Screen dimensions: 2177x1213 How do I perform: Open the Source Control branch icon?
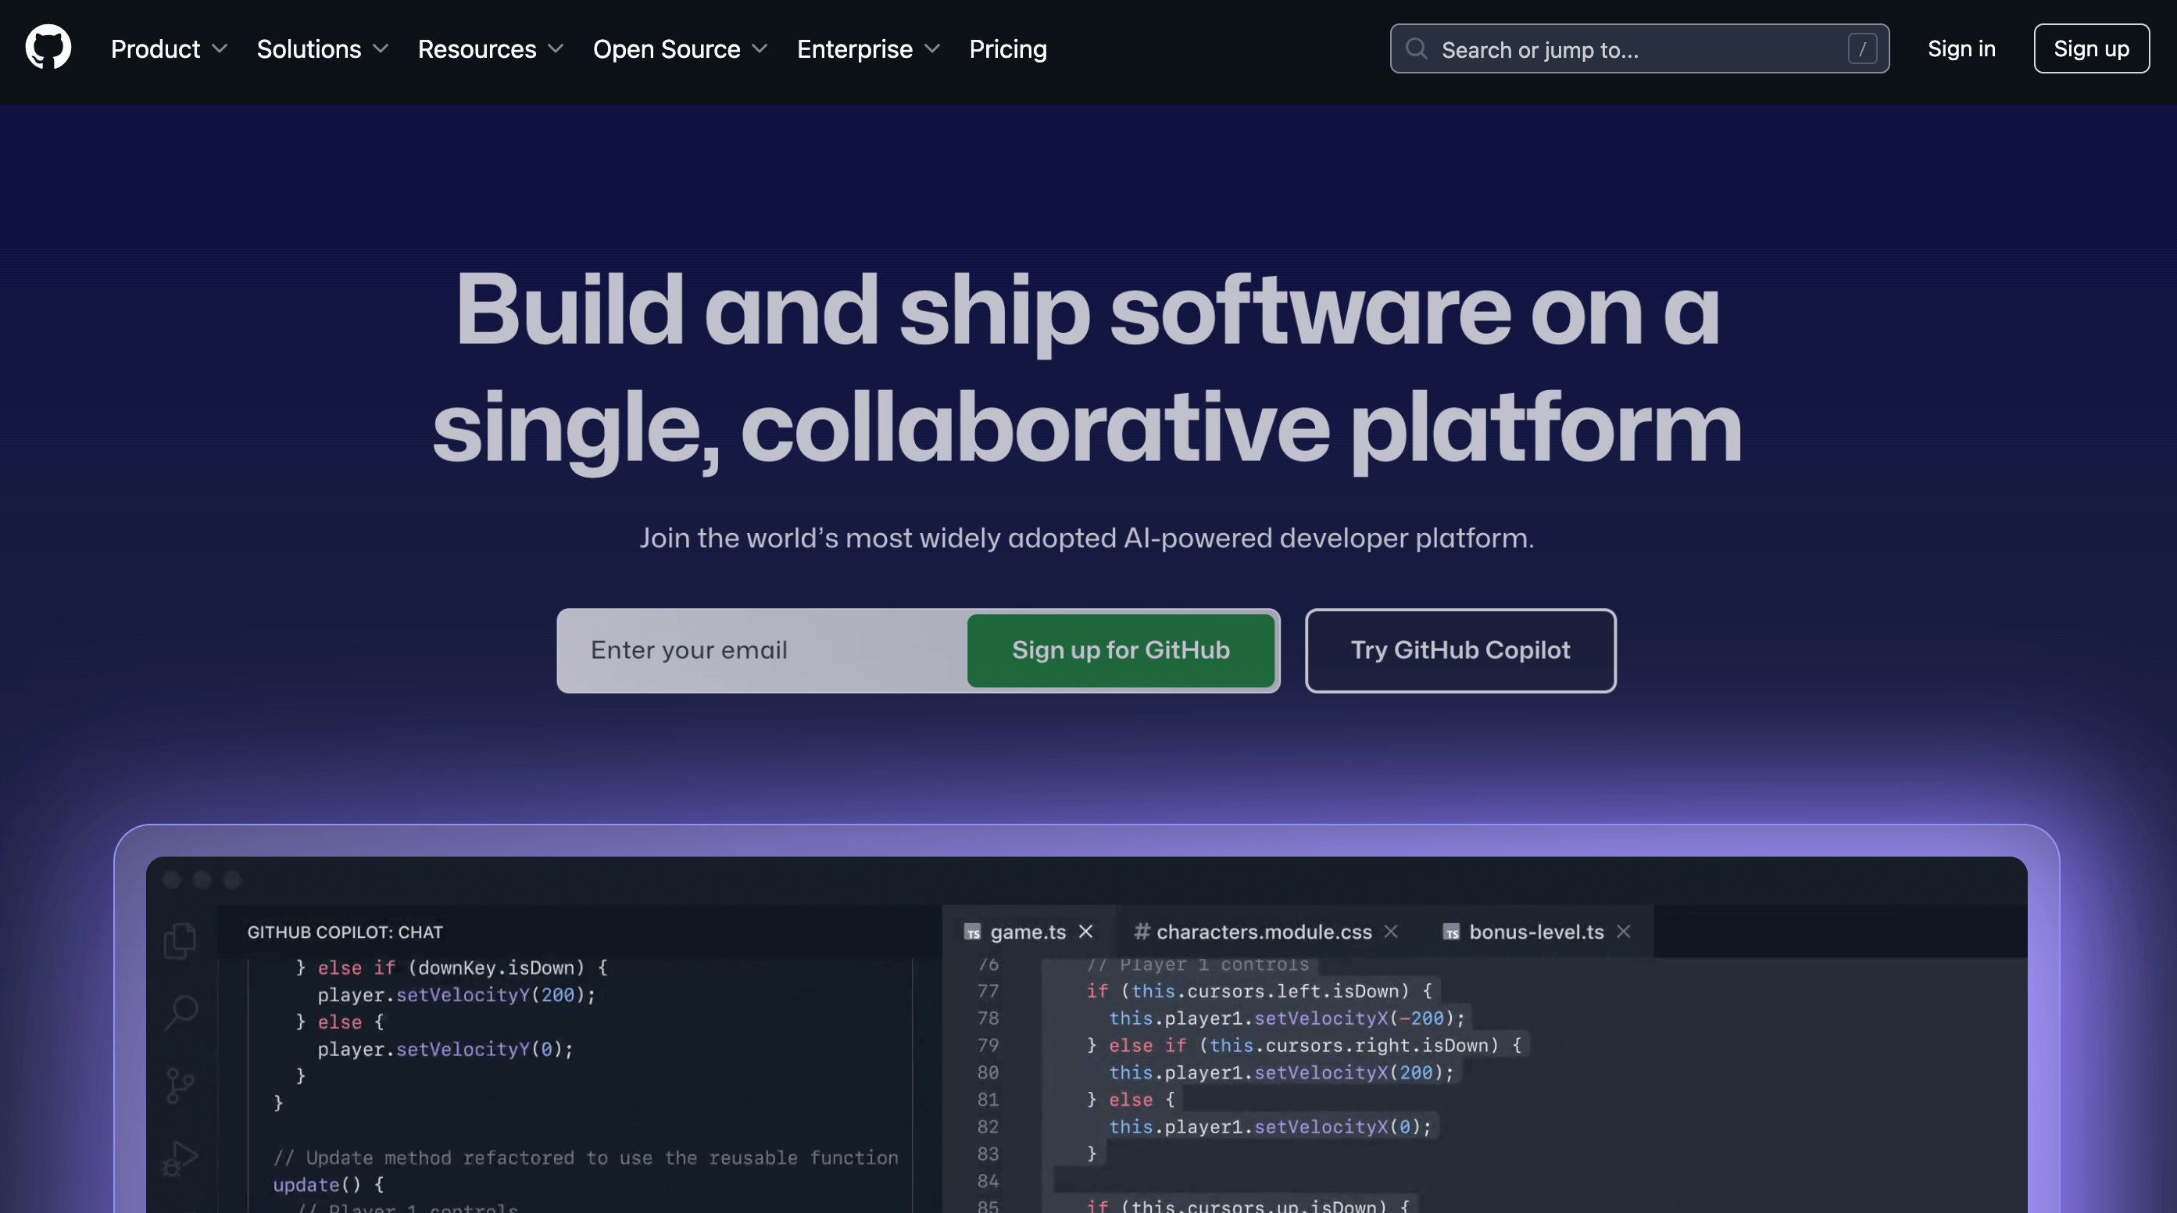pos(179,1086)
